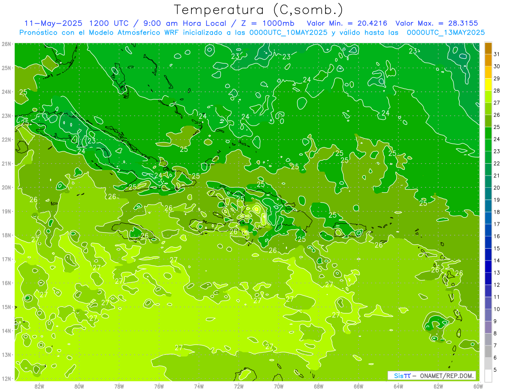
Task: Click the 15 label on the color scale
Action: tap(497, 248)
